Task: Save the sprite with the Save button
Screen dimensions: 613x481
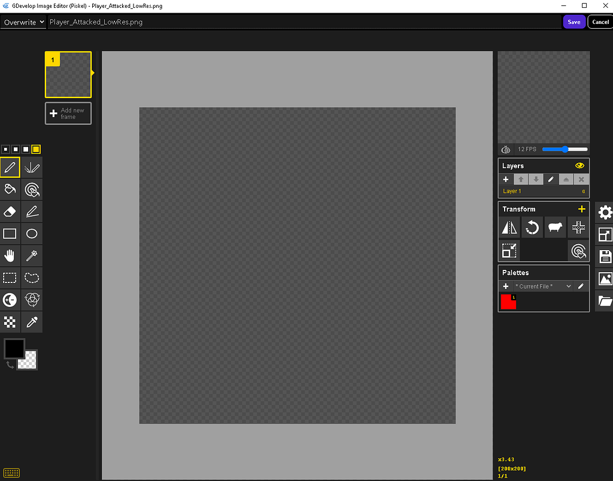Action: pos(573,22)
